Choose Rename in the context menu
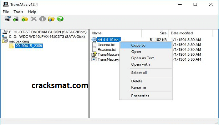Screen dimensions: 219x125 [146, 87]
